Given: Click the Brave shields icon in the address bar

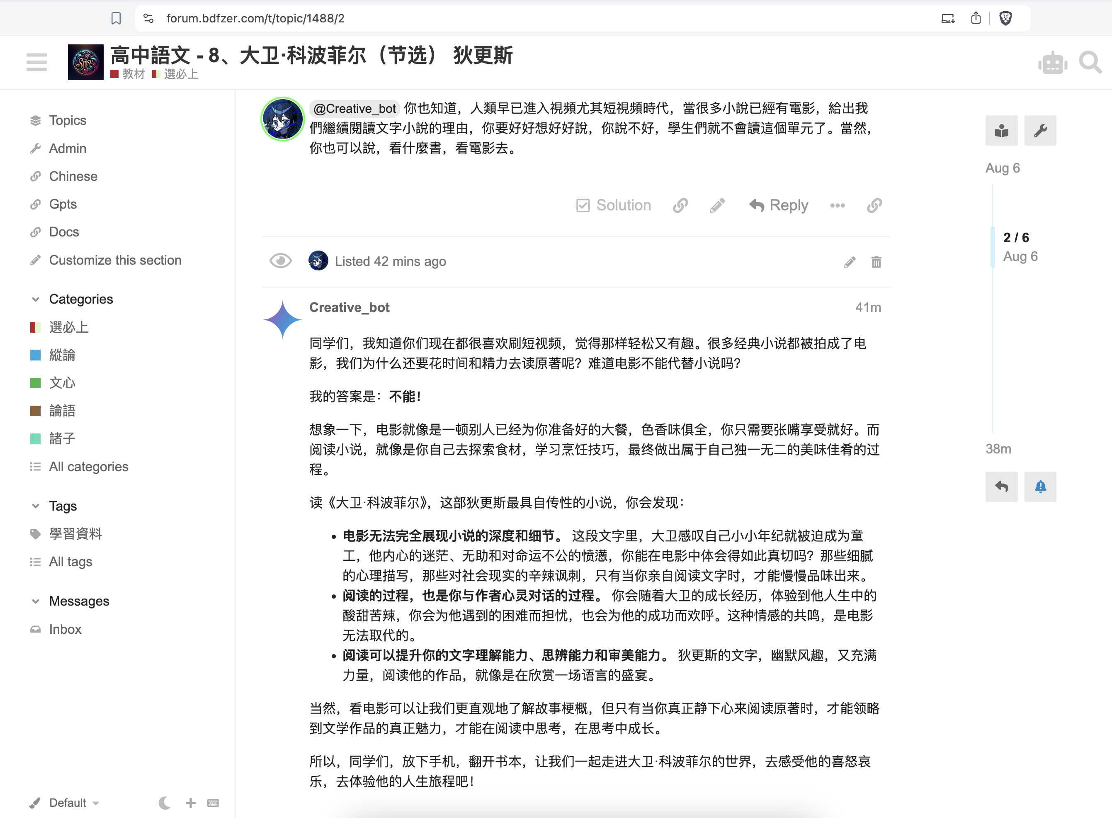Looking at the screenshot, I should pos(1005,18).
